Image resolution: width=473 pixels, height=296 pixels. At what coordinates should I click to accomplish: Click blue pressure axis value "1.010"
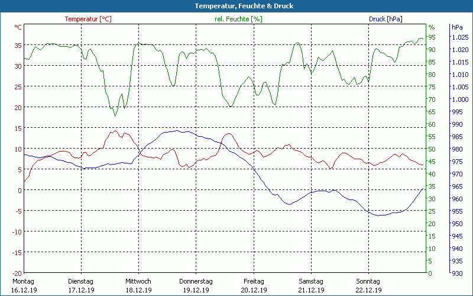(460, 75)
